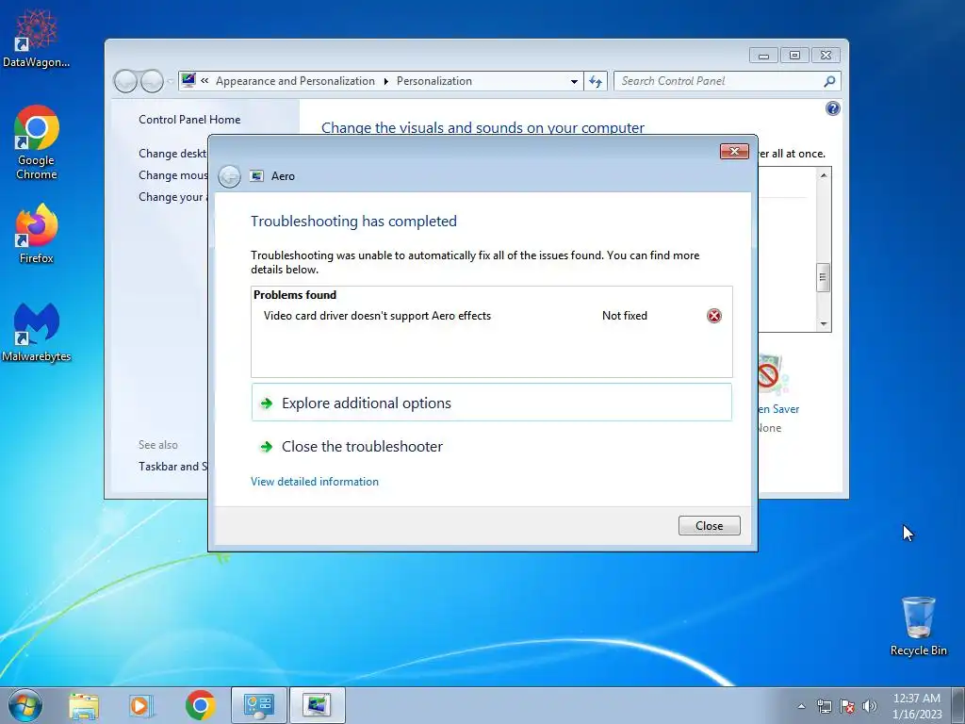Open the Taskbar and Start Menu link
Screen dimensions: 965x724
pyautogui.click(x=173, y=467)
